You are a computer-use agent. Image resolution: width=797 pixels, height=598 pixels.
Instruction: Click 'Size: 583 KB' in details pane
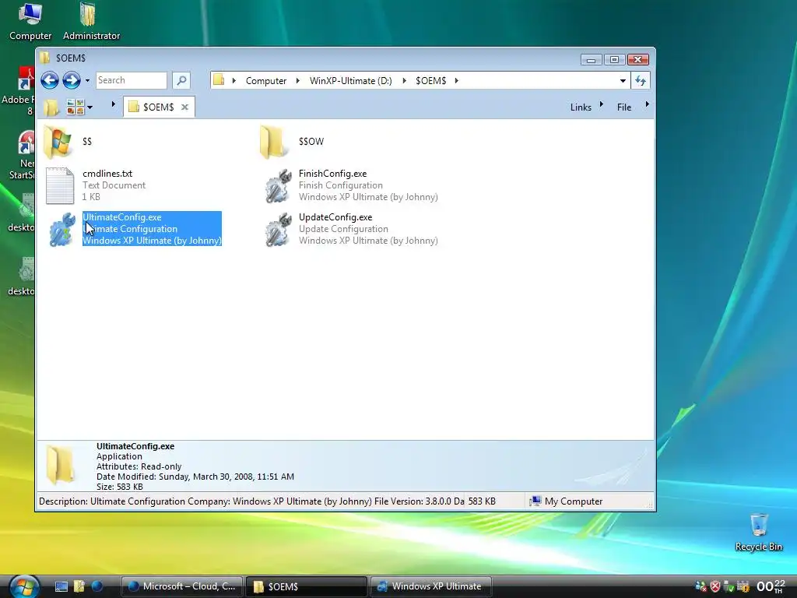pos(119,487)
